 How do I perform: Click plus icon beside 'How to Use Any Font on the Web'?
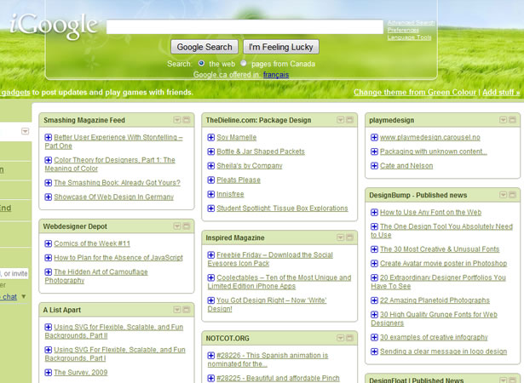click(374, 213)
